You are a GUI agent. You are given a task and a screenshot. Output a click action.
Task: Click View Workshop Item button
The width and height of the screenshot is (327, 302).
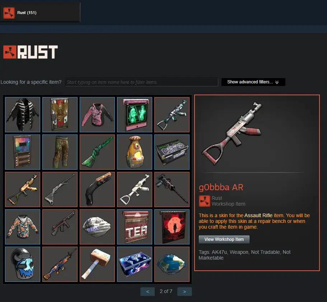point(224,239)
